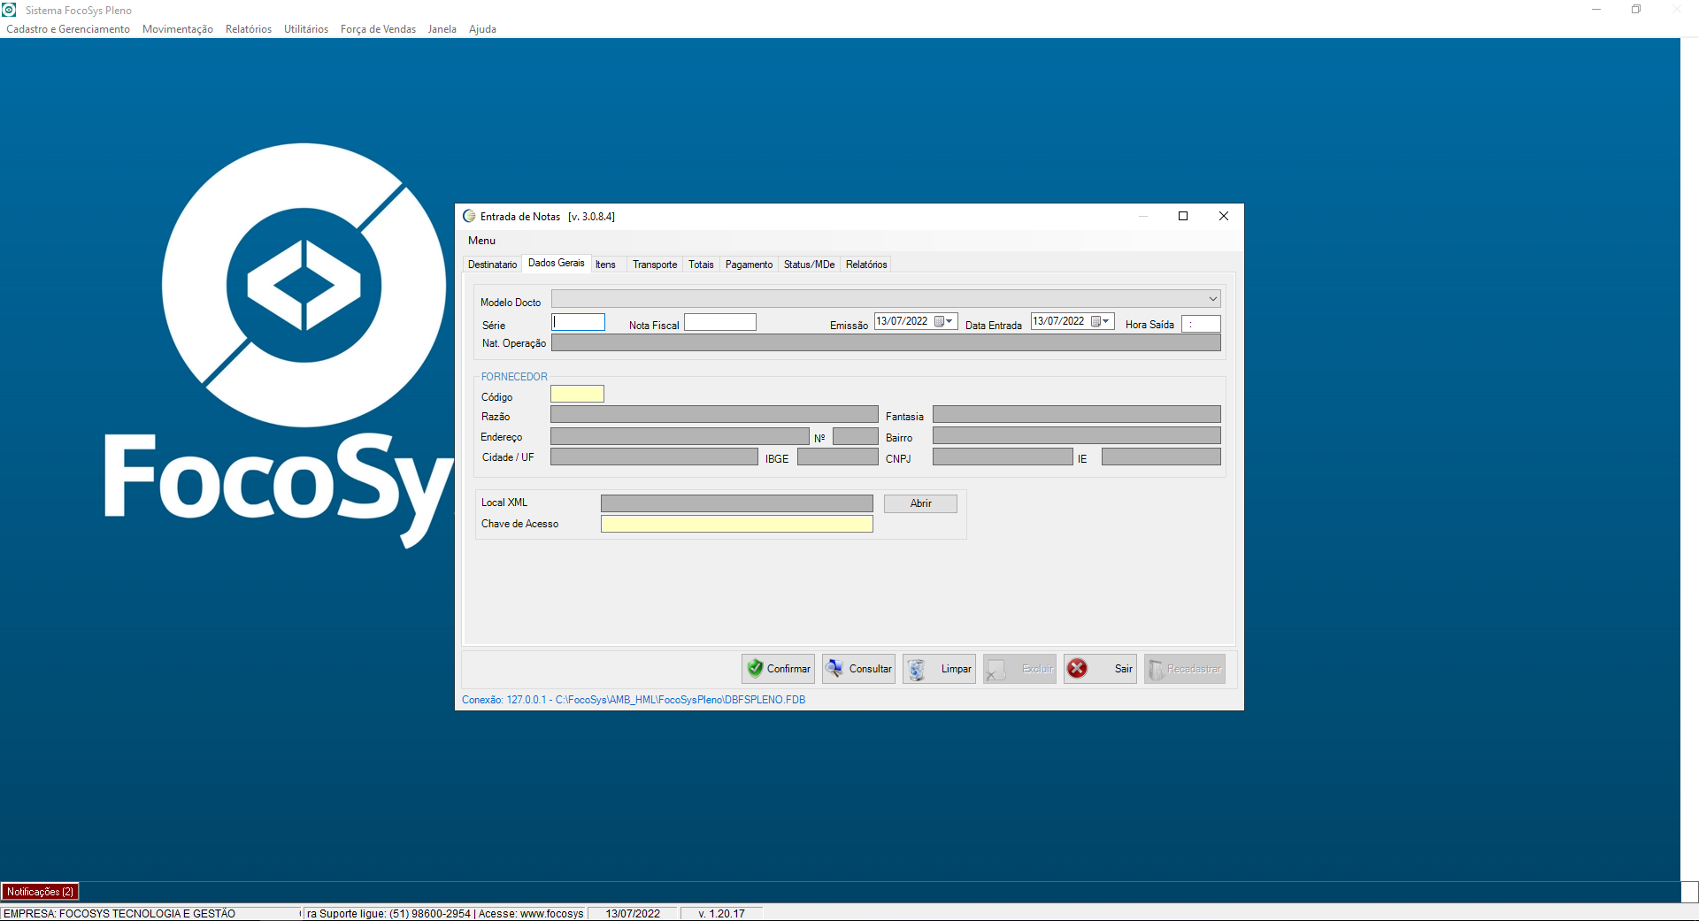
Task: Close the Entrada de Notas window
Action: (1223, 216)
